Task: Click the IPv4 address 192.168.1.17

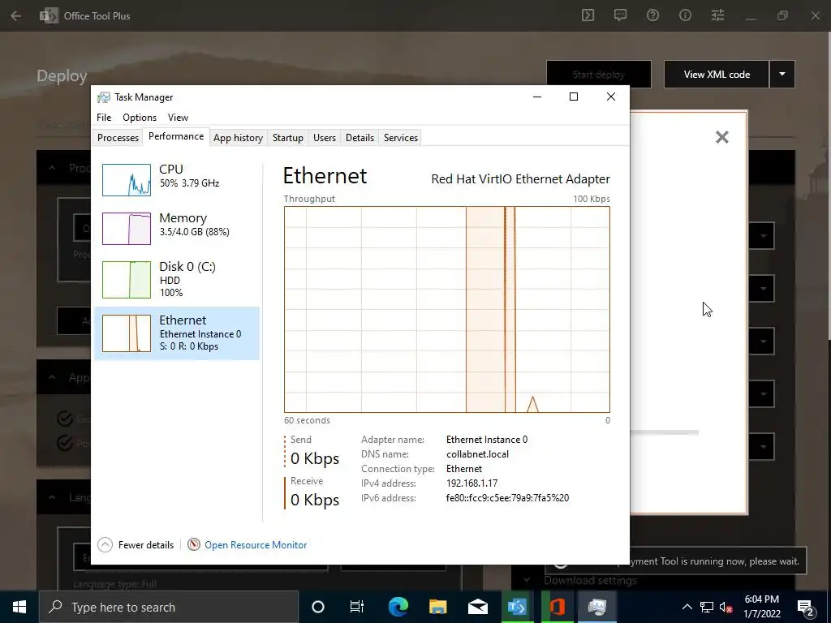Action: pyautogui.click(x=471, y=483)
